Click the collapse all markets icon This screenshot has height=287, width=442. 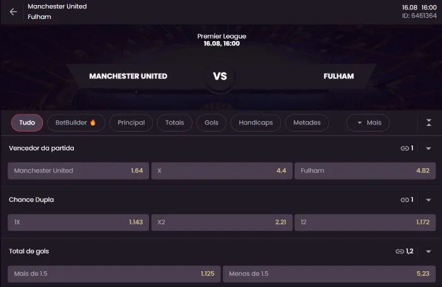(429, 123)
